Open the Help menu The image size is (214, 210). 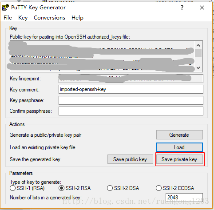[x=77, y=18]
